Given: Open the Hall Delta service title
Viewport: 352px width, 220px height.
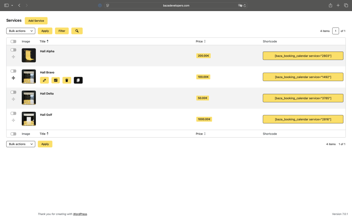Looking at the screenshot, I should [47, 93].
